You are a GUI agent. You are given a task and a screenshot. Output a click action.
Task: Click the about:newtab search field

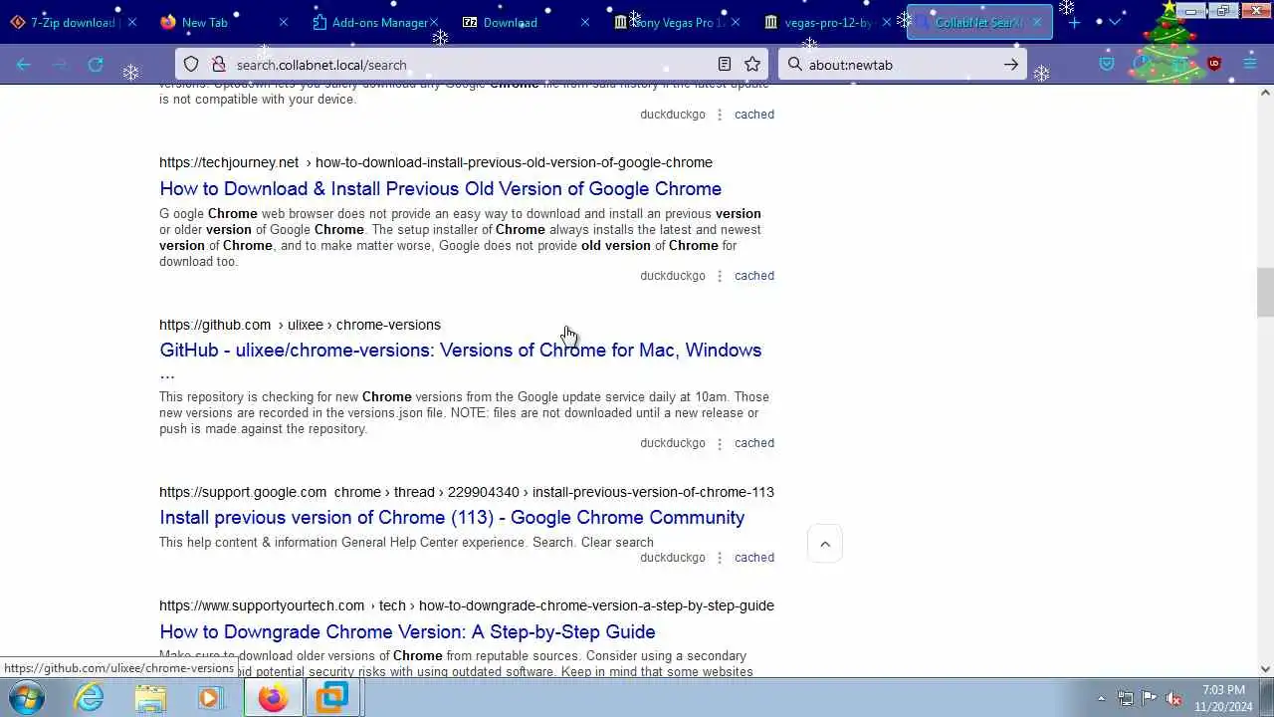point(902,65)
